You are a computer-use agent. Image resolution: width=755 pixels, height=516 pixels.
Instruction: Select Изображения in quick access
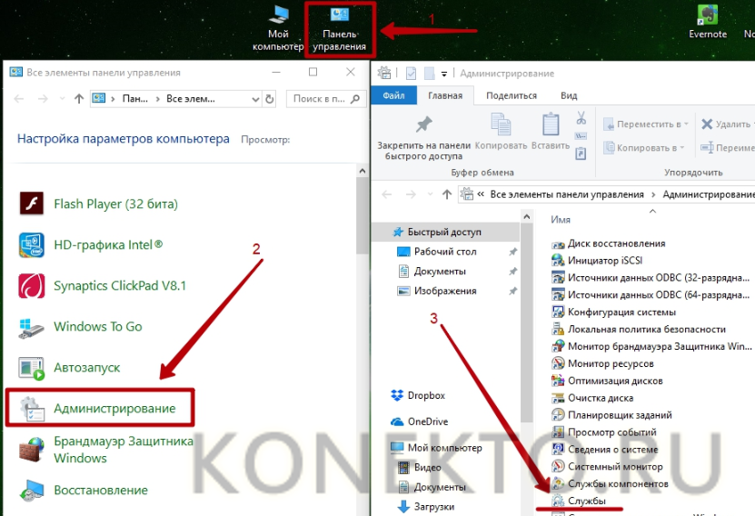pos(436,291)
